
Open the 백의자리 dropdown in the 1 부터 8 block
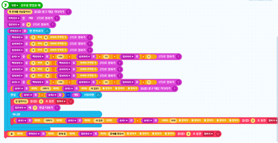pyautogui.click(x=17, y=37)
